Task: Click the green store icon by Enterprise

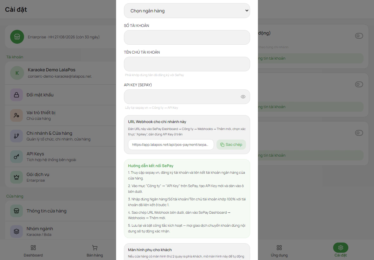Action: (x=17, y=37)
